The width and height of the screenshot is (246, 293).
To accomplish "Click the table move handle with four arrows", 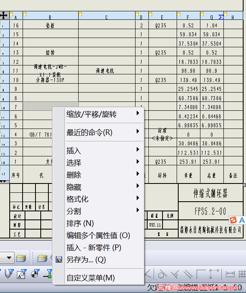I will tap(4, 15).
